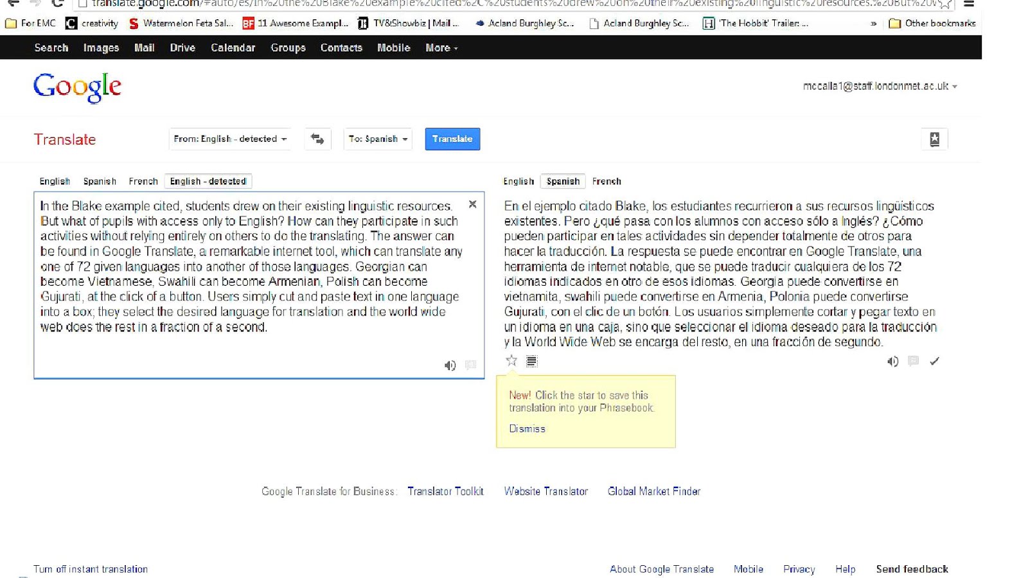The height and width of the screenshot is (578, 1028).
Task: Dismiss the Phrasebook tip
Action: (x=527, y=428)
